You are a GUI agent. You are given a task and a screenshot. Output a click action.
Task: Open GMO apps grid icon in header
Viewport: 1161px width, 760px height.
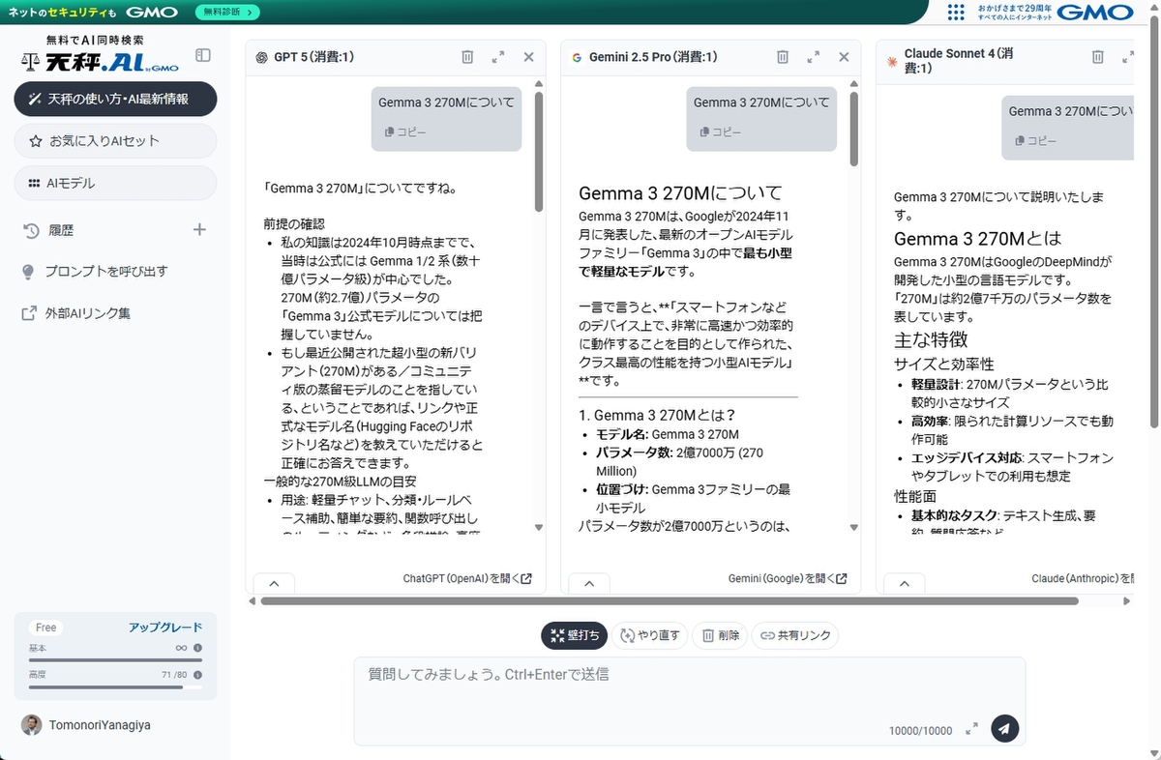pyautogui.click(x=956, y=13)
